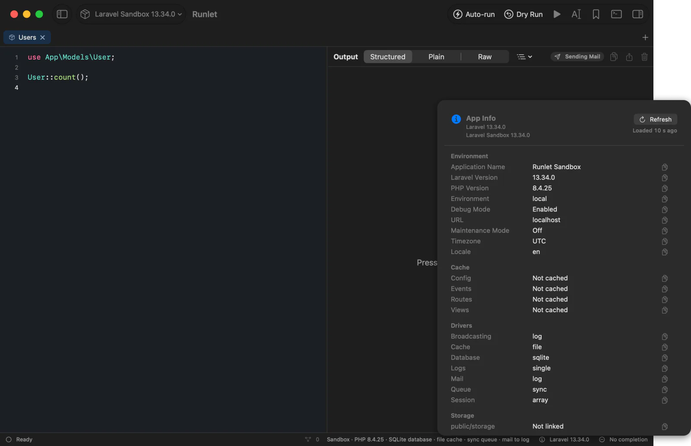Copy the Config cache status
This screenshot has height=446, width=691.
665,278
